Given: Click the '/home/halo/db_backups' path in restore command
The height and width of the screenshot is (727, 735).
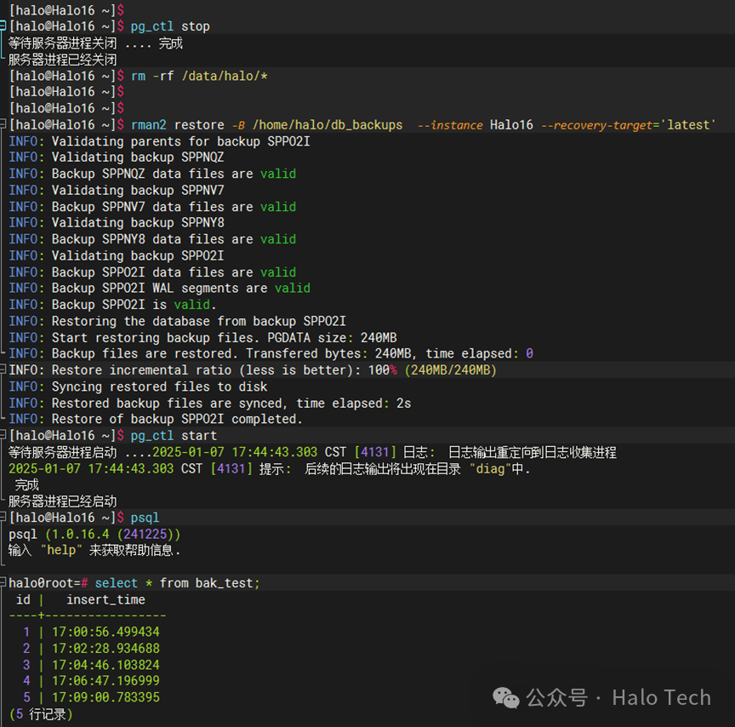Looking at the screenshot, I should [328, 125].
